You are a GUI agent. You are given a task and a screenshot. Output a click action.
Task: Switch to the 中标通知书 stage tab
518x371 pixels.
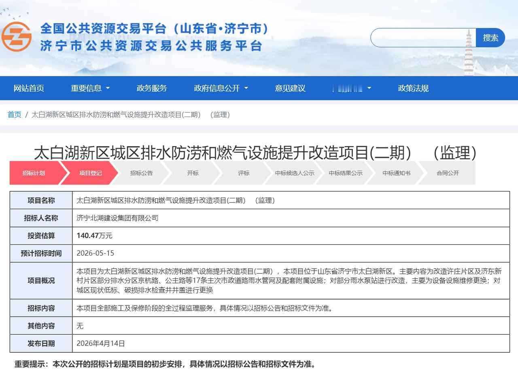[x=397, y=173]
